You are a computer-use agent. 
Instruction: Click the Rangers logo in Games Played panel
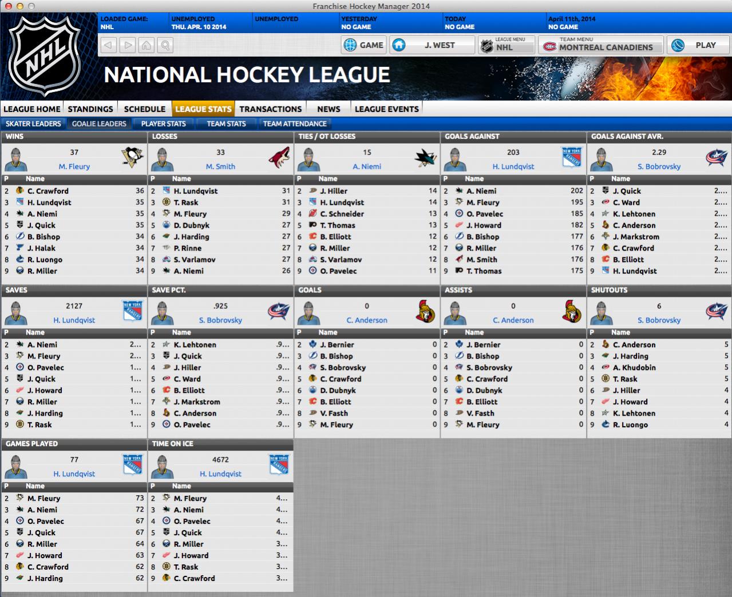(x=132, y=465)
